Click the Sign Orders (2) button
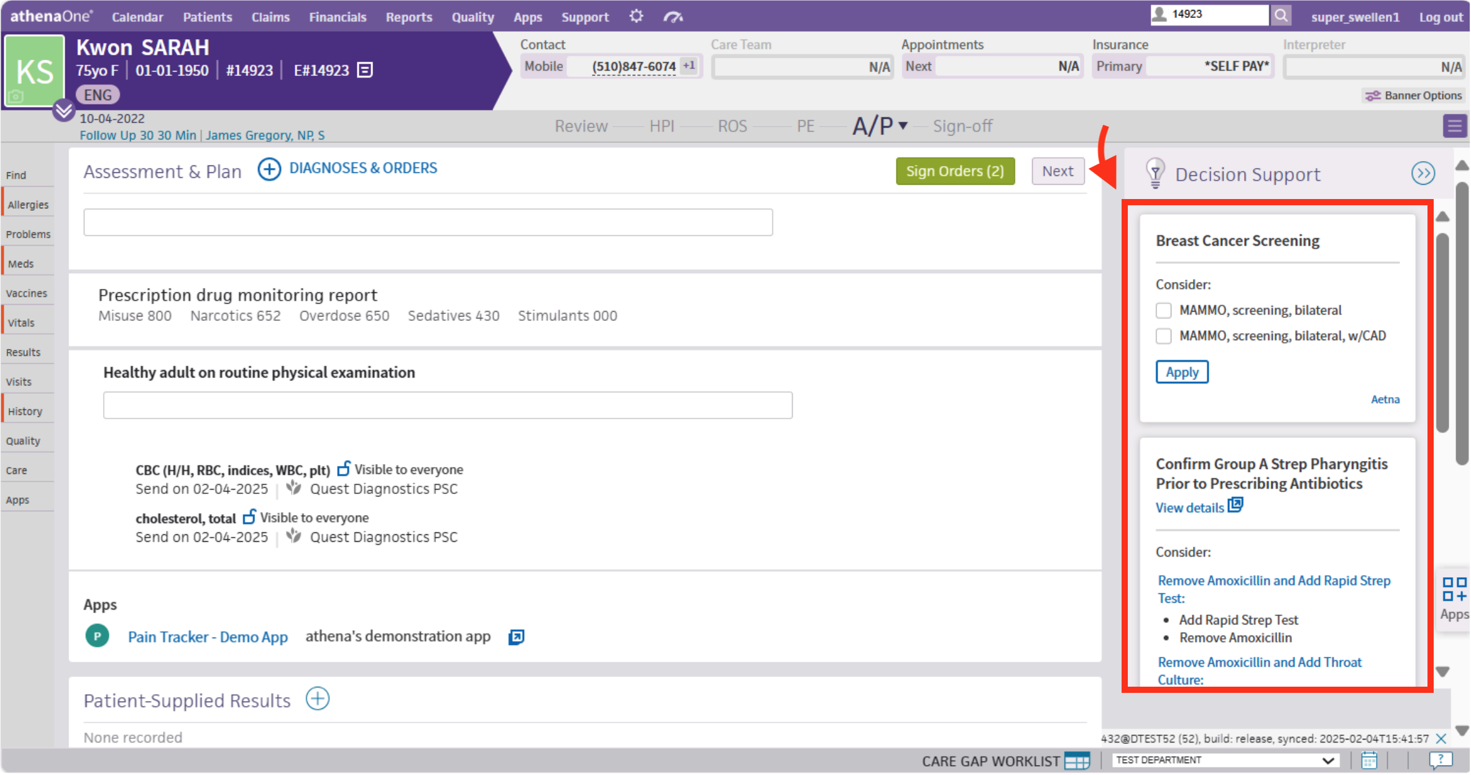The width and height of the screenshot is (1471, 775). coord(955,171)
